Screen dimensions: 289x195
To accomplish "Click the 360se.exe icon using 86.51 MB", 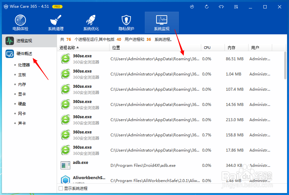I will click(65, 59).
